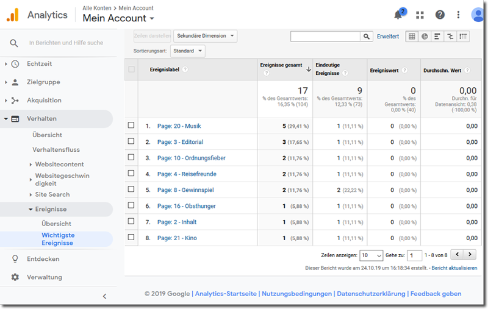Screen dimensions: 488x309
Task: Open the three-dot more options menu
Action: click(458, 15)
